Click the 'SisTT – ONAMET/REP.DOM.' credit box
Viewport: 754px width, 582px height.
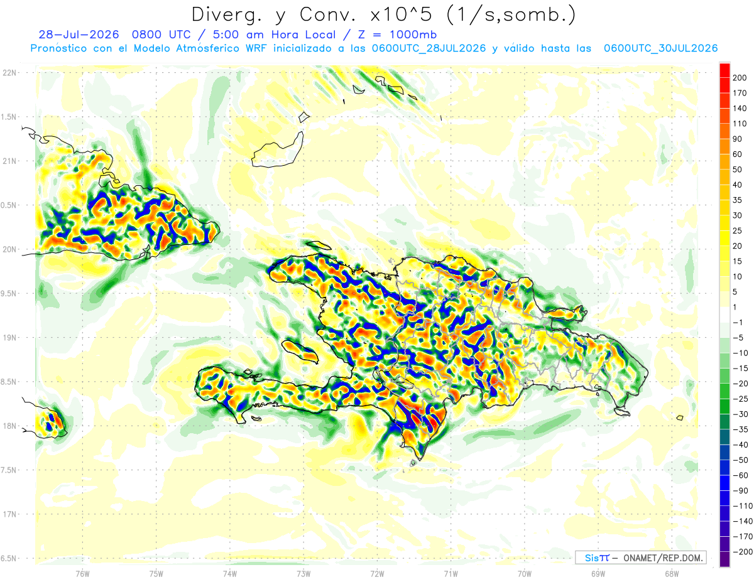point(640,558)
